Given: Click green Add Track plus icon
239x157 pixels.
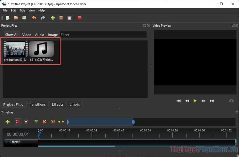Looking at the screenshot, I should (8, 122).
